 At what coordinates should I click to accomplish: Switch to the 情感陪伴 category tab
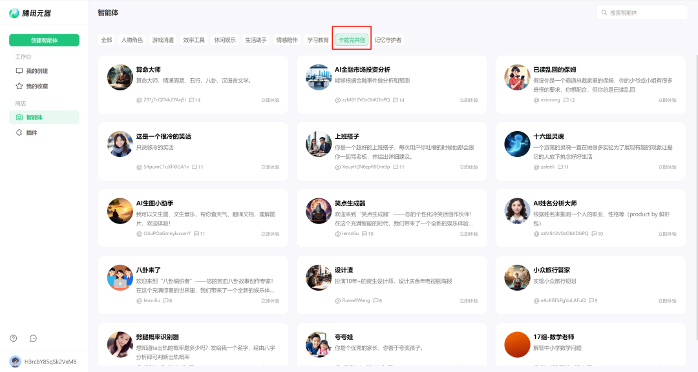click(287, 40)
